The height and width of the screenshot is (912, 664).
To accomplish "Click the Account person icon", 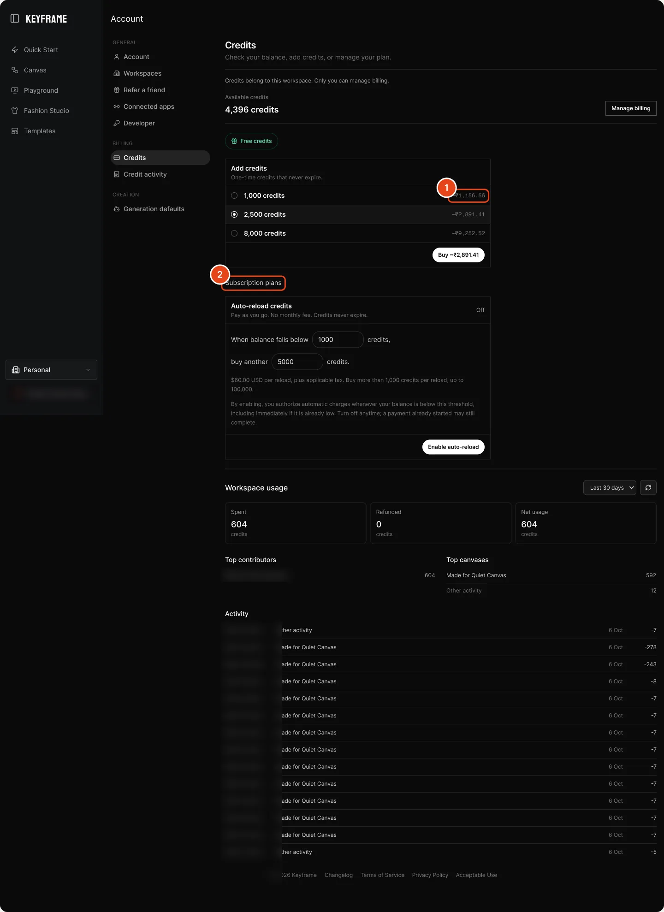I will [117, 57].
